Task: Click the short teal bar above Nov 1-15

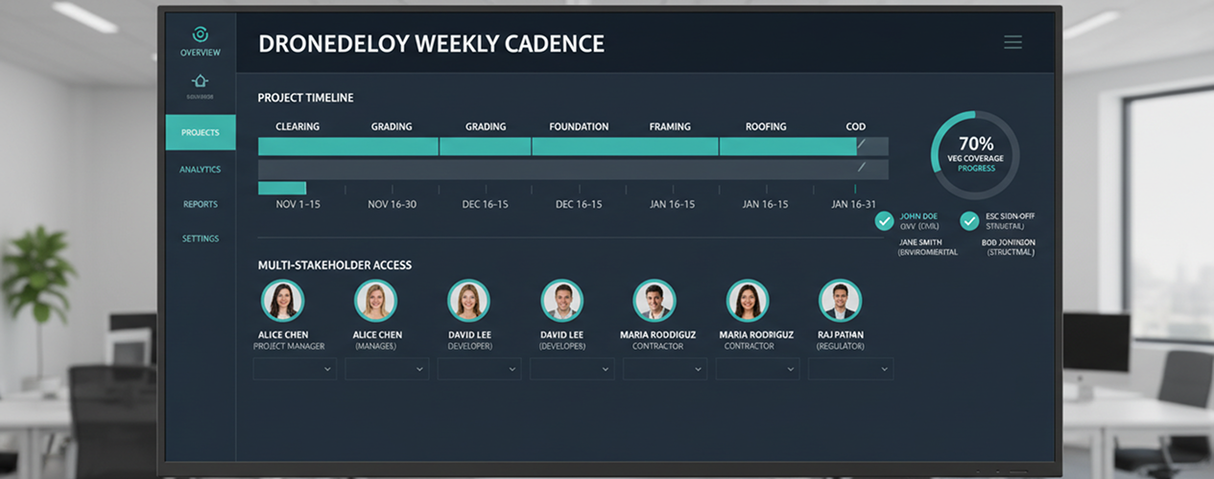Action: pyautogui.click(x=282, y=188)
